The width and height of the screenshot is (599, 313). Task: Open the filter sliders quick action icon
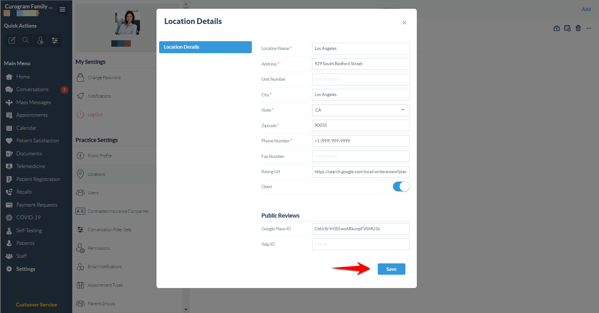pyautogui.click(x=55, y=41)
